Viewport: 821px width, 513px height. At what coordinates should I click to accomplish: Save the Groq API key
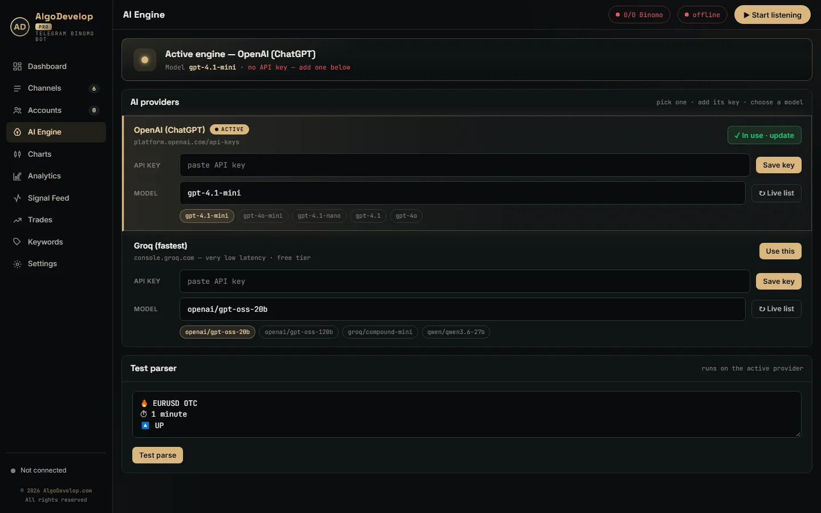(x=779, y=282)
